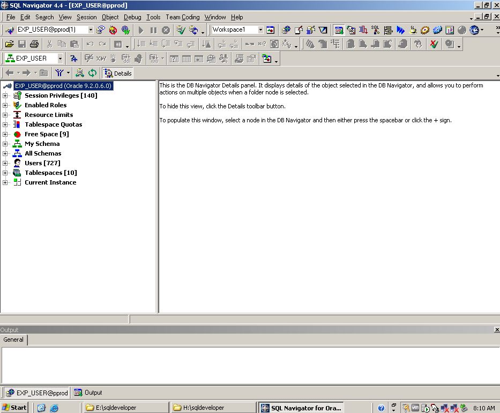Click the orange gear eye icon
Viewport: 500px width, 413px height.
tap(425, 31)
